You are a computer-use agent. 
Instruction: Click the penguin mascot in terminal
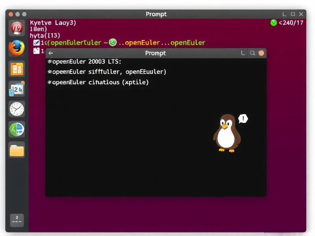tap(226, 134)
